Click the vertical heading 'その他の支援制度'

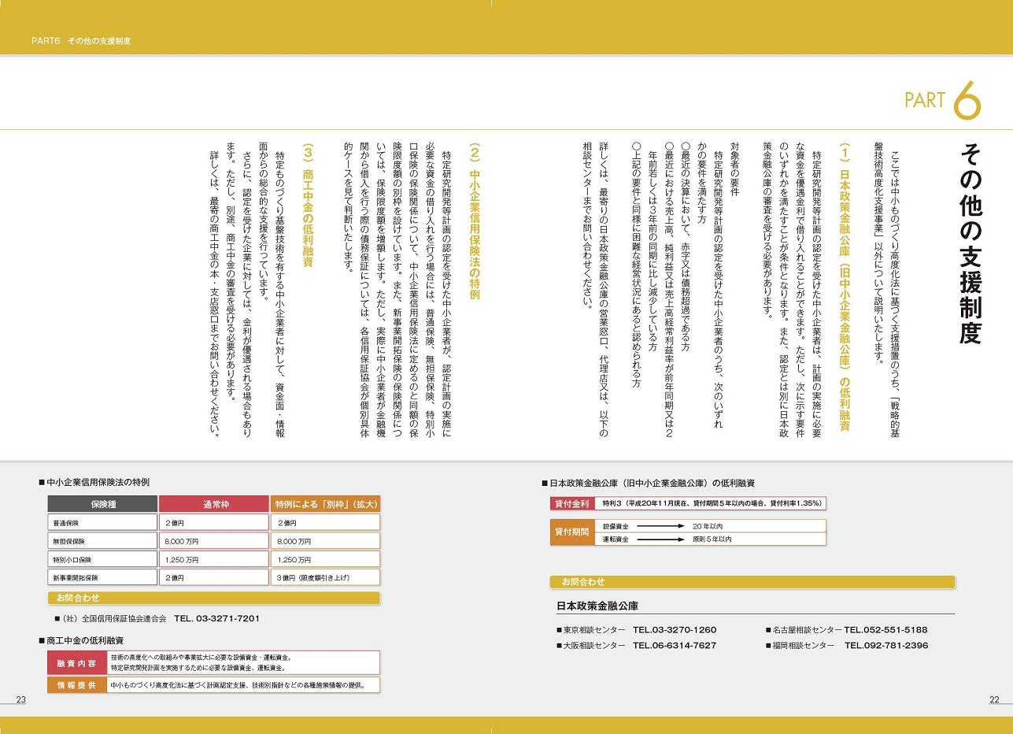click(x=970, y=243)
